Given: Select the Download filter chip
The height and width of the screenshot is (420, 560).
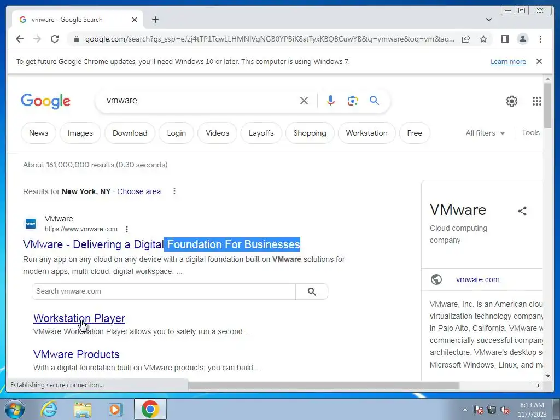Looking at the screenshot, I should [x=130, y=133].
